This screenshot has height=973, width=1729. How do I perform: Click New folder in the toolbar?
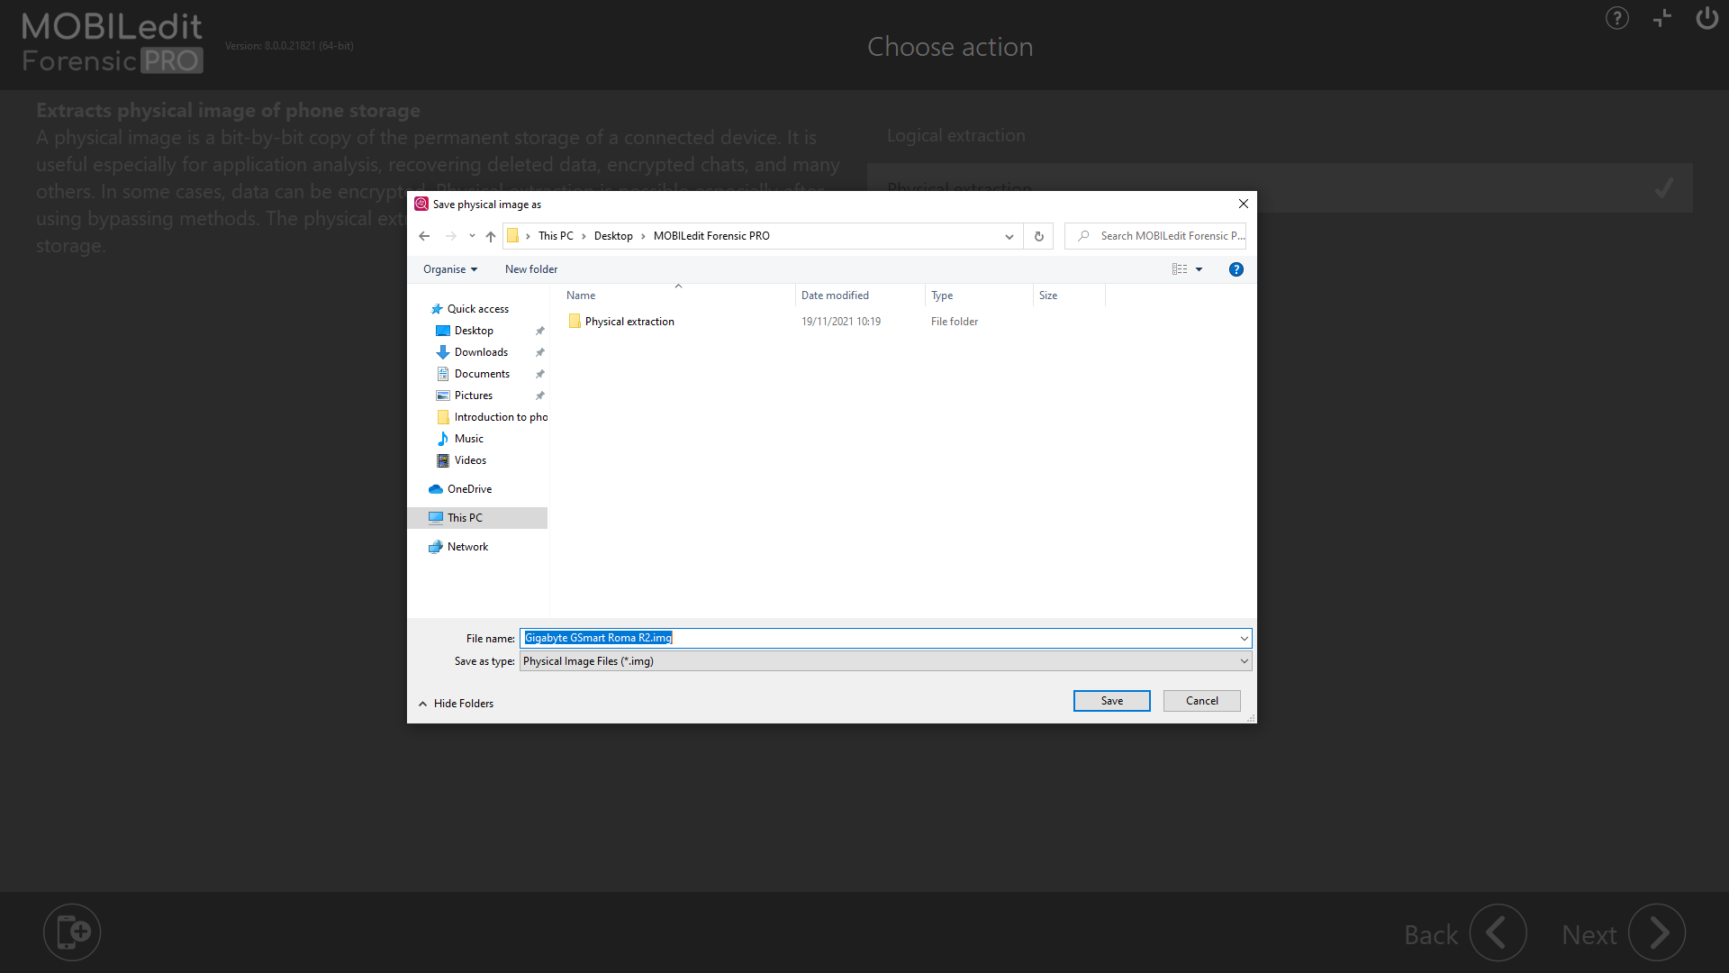pos(531,269)
